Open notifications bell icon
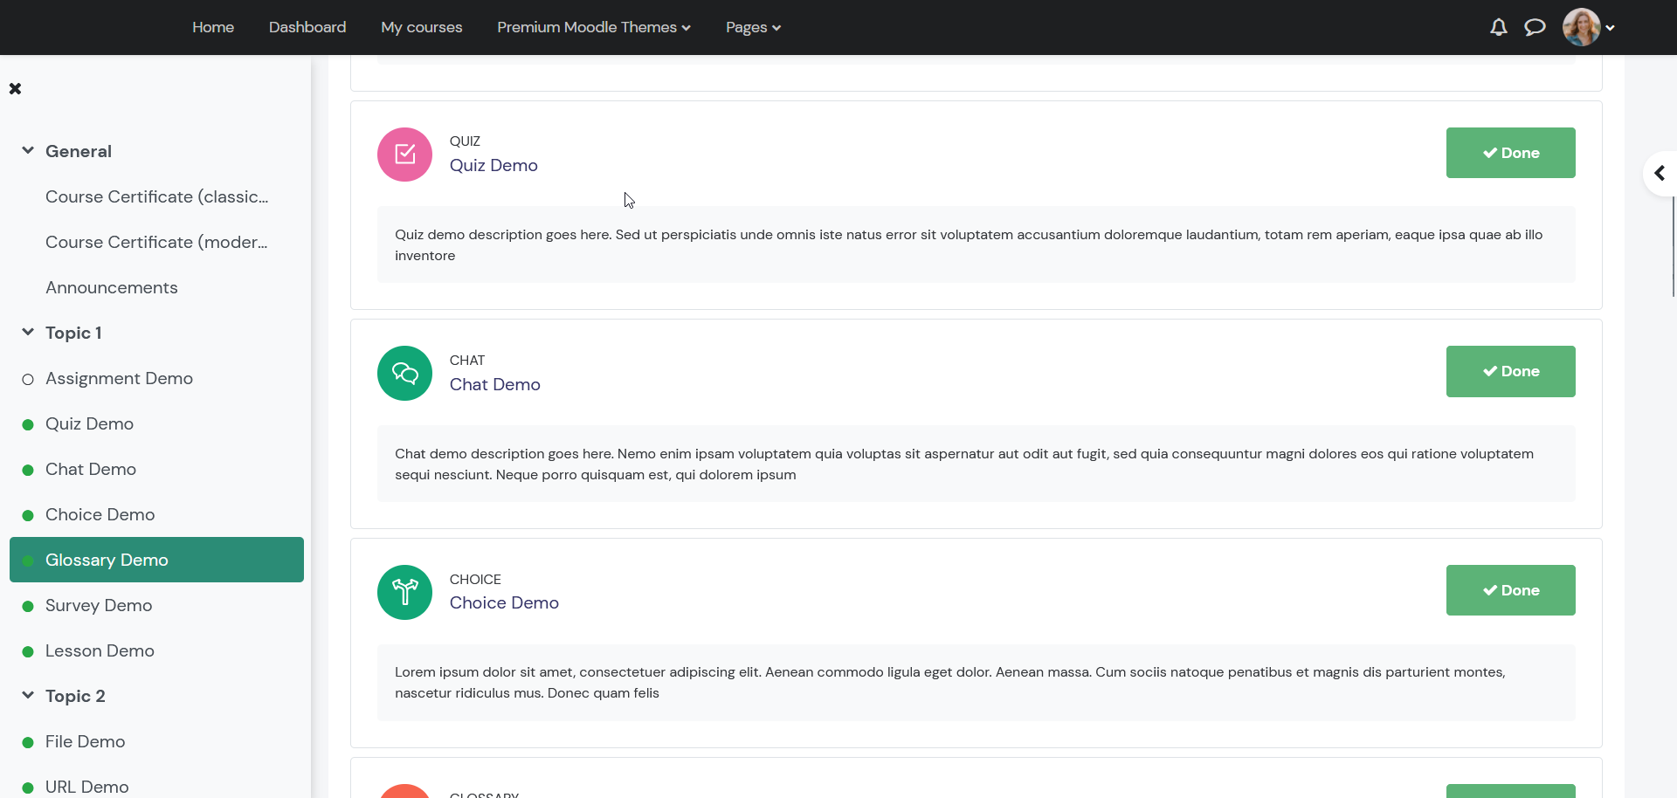Viewport: 1677px width, 798px height. pos(1499,27)
